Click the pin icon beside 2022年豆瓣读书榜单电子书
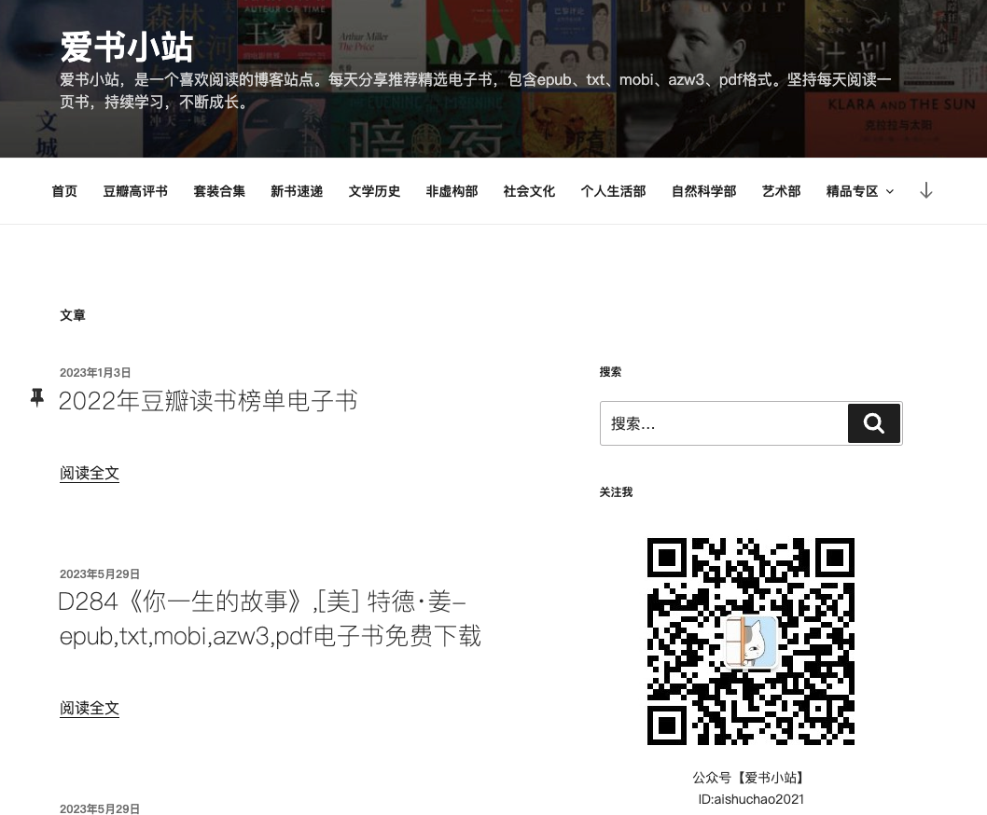 click(x=37, y=398)
